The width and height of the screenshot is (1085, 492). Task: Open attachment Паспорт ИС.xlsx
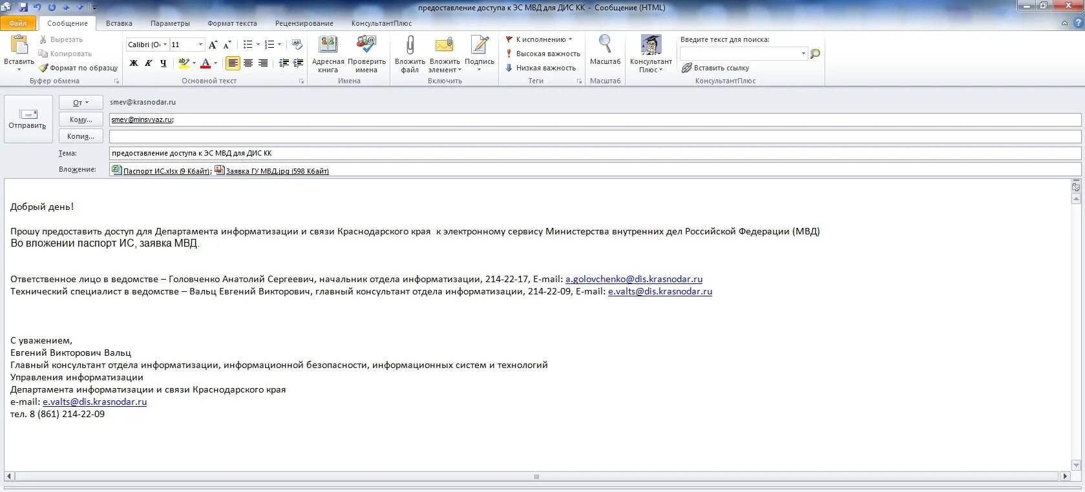(162, 170)
